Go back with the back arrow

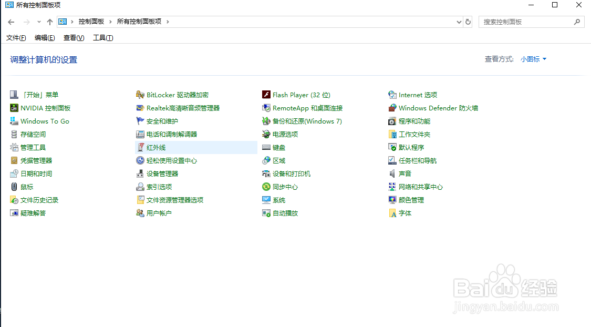point(11,22)
